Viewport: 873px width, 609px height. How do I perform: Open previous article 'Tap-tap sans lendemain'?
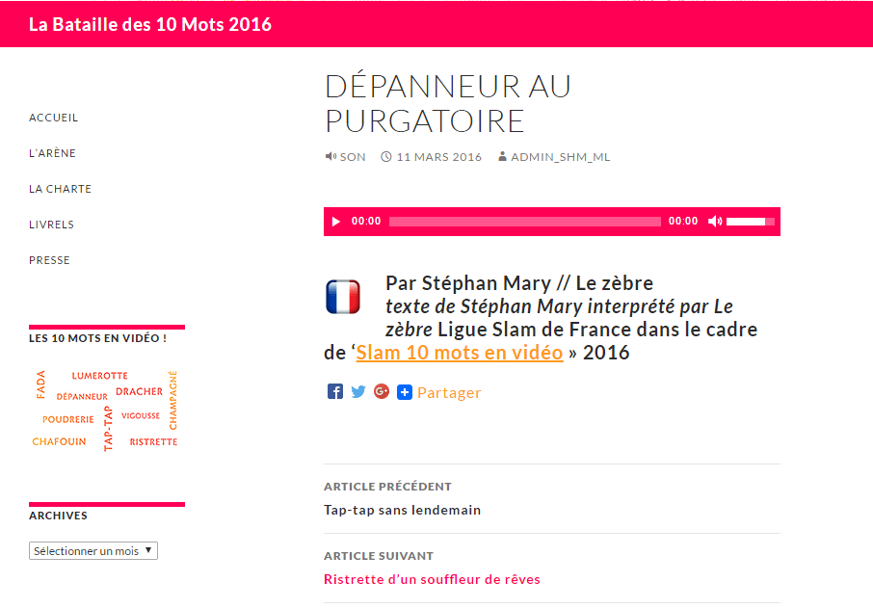click(402, 510)
